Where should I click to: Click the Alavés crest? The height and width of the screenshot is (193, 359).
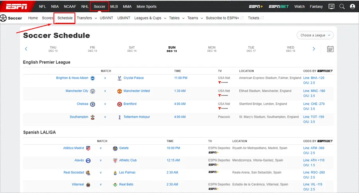pyautogui.click(x=88, y=160)
